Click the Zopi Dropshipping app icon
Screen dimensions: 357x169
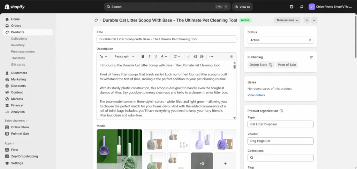[x=7, y=156]
